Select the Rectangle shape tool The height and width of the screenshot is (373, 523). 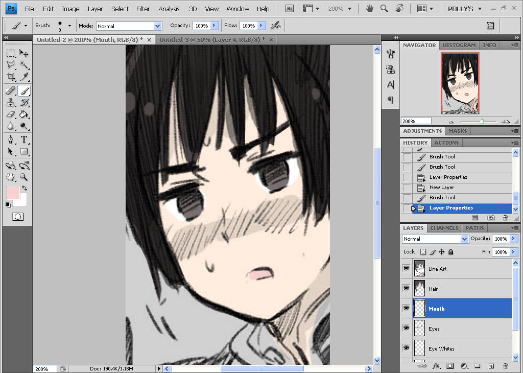click(x=23, y=151)
